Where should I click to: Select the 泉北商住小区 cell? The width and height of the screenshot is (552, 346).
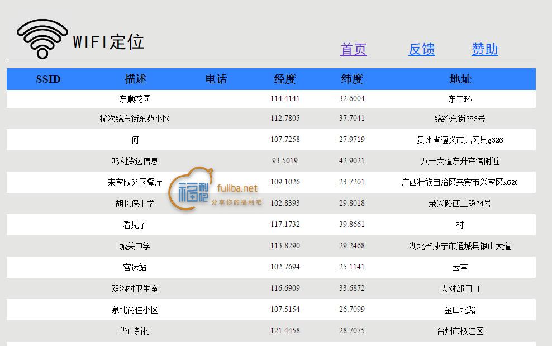click(135, 309)
